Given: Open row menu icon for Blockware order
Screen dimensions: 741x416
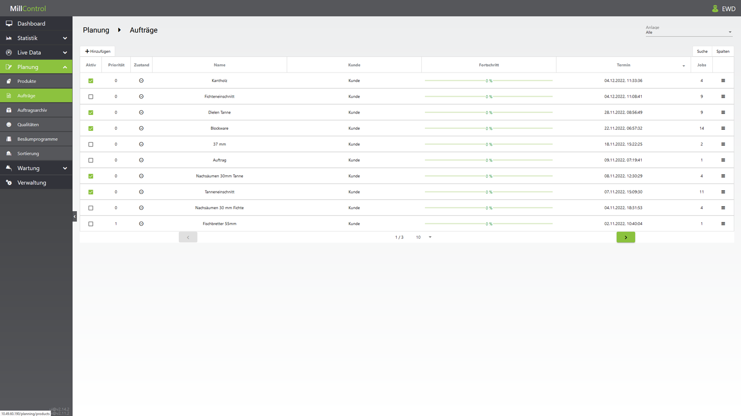Looking at the screenshot, I should pyautogui.click(x=723, y=128).
